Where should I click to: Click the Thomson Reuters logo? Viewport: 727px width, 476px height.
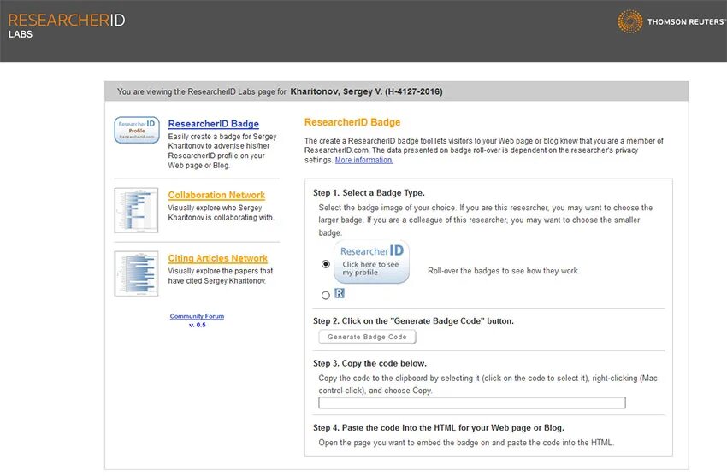[x=671, y=21]
